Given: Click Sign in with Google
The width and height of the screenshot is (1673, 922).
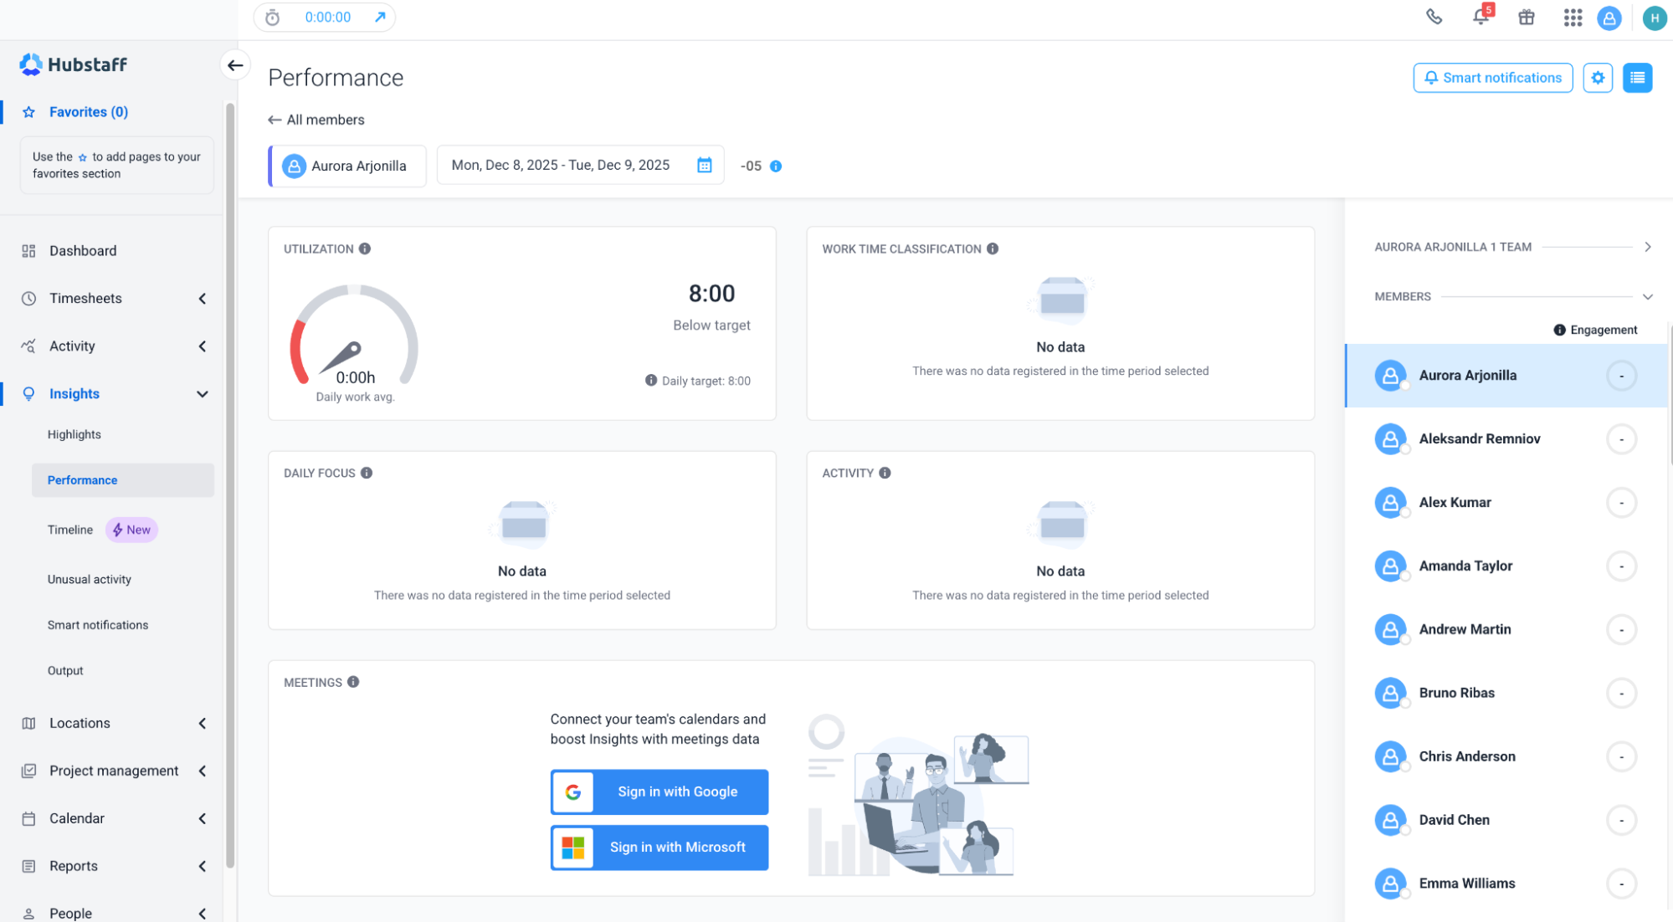Looking at the screenshot, I should 659,791.
